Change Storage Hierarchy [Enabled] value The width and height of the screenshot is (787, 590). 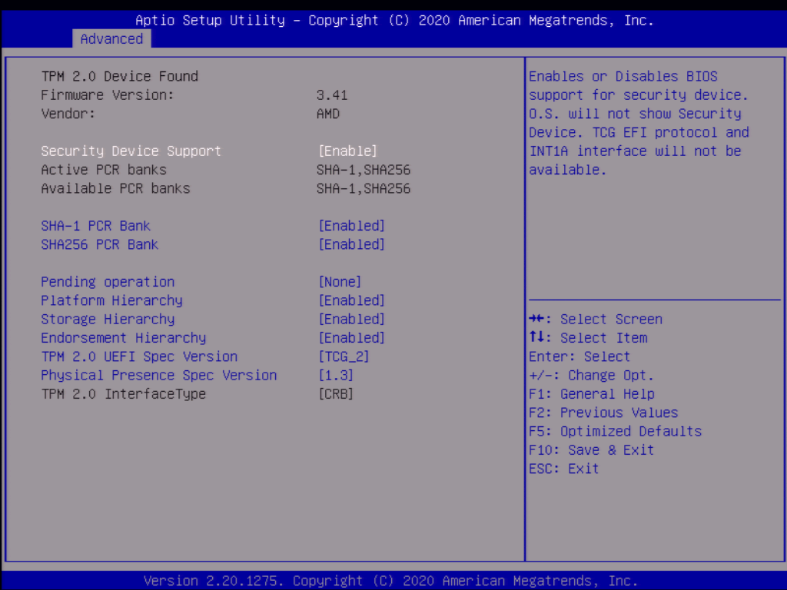pyautogui.click(x=351, y=319)
